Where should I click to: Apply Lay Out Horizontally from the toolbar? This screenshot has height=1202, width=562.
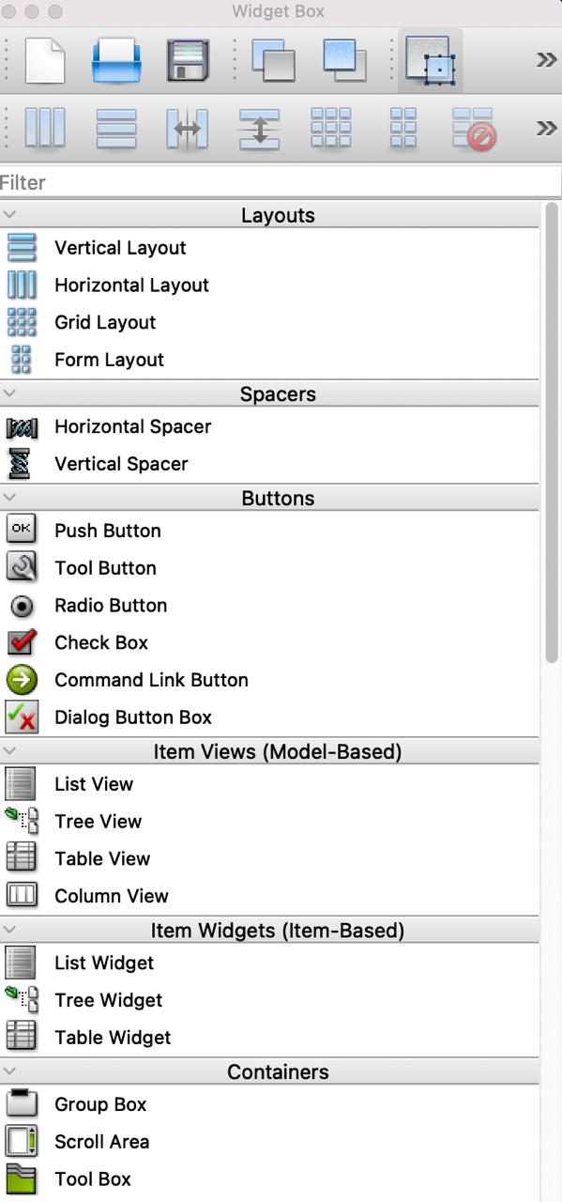[x=44, y=128]
